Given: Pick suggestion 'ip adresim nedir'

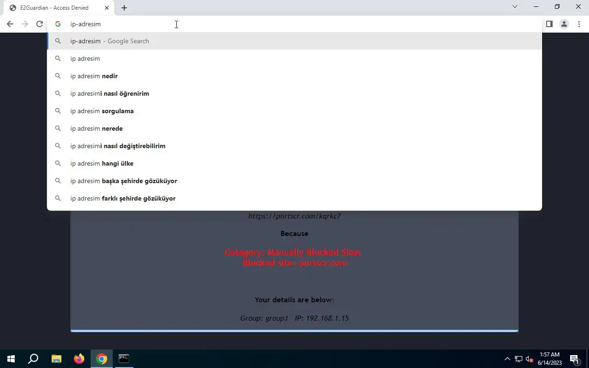Looking at the screenshot, I should click(294, 76).
